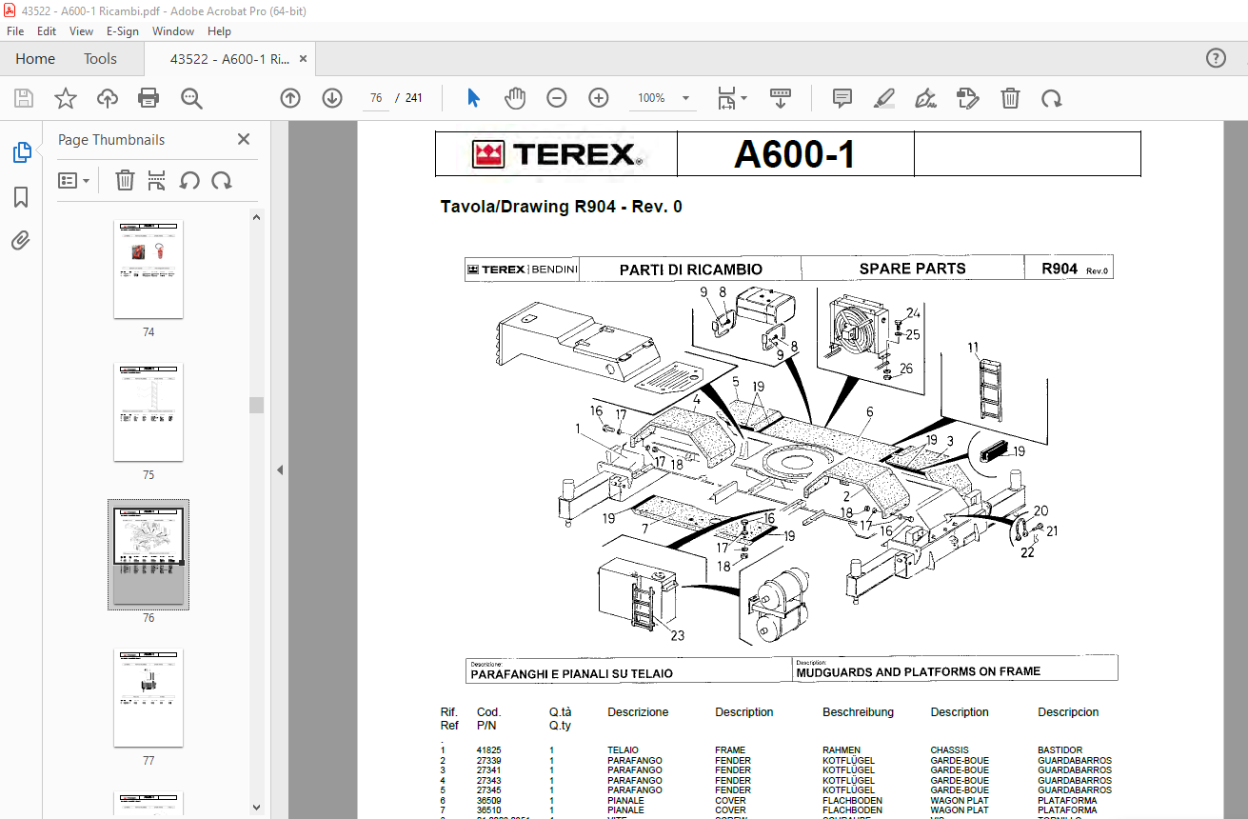
Task: Collapse the navigation pane arrow
Action: 280,469
